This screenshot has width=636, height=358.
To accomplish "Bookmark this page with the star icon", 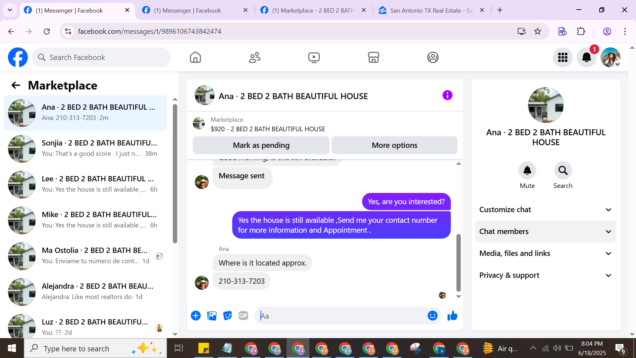I will tap(538, 31).
